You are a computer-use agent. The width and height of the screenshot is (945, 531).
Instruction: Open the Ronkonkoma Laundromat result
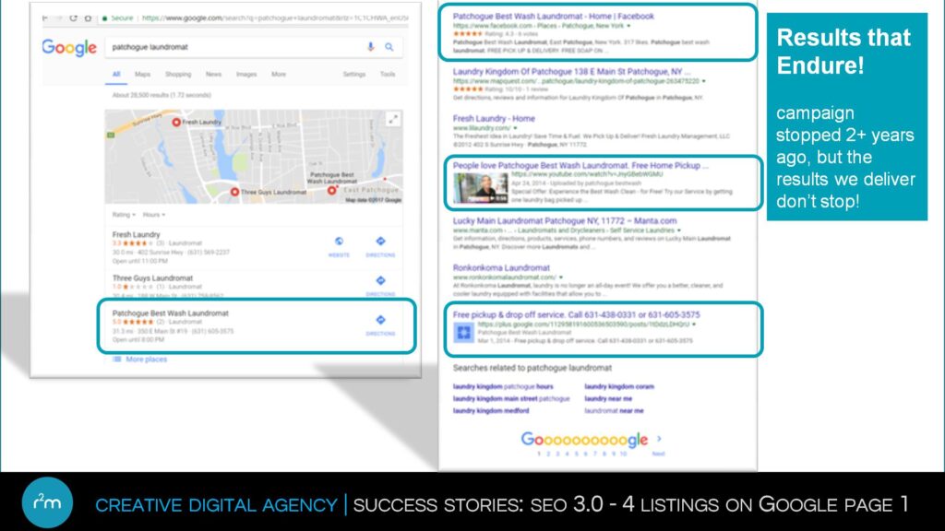[x=501, y=268]
